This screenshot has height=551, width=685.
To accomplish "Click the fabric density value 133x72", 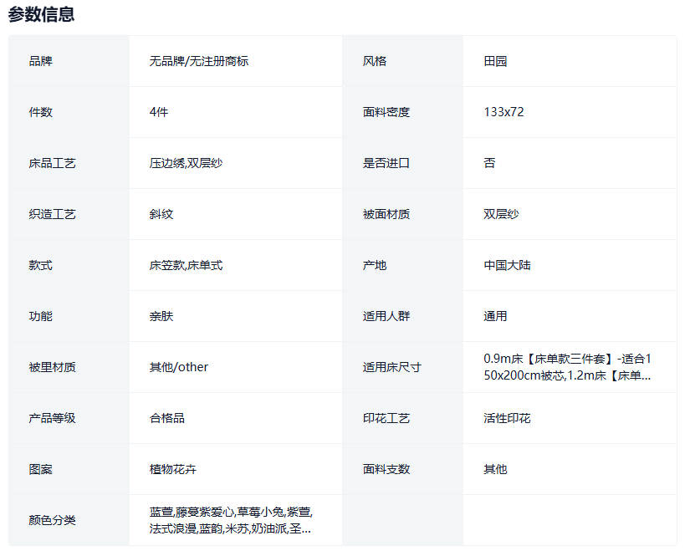I will click(x=504, y=112).
